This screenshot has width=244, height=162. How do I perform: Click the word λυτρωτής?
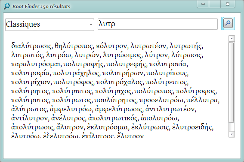[x=185, y=46]
